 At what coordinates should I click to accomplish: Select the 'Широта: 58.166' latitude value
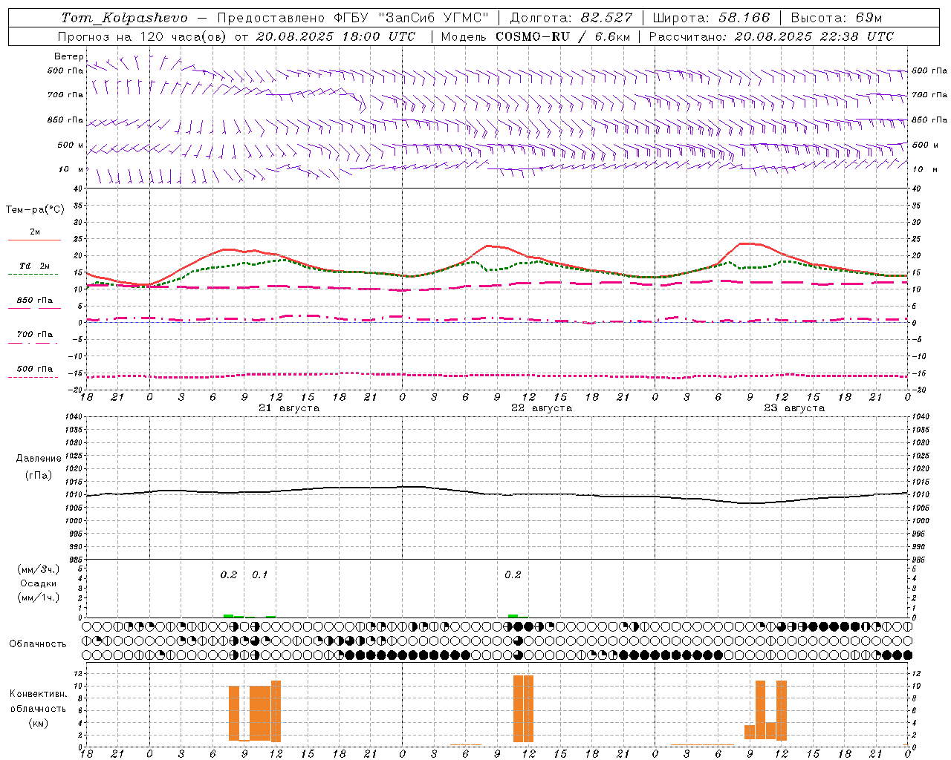711,18
